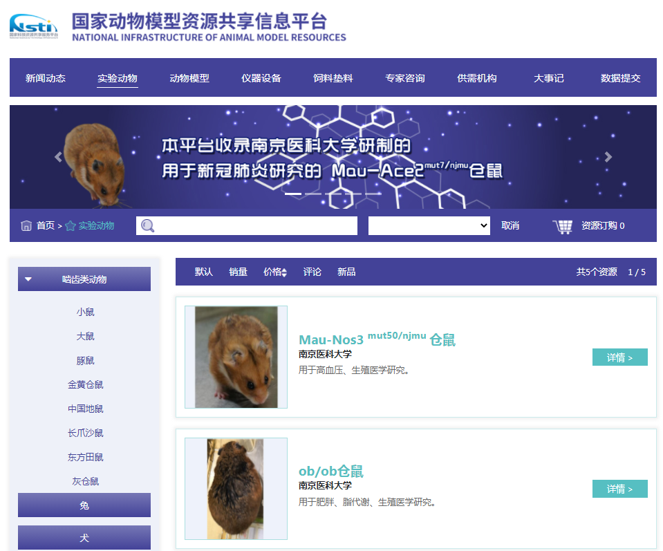This screenshot has width=663, height=551.
Task: Click the home icon in breadcrumb
Action: 26,226
